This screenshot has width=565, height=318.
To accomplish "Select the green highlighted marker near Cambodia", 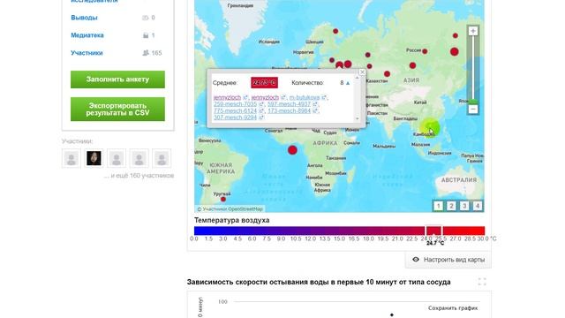I will pyautogui.click(x=430, y=128).
